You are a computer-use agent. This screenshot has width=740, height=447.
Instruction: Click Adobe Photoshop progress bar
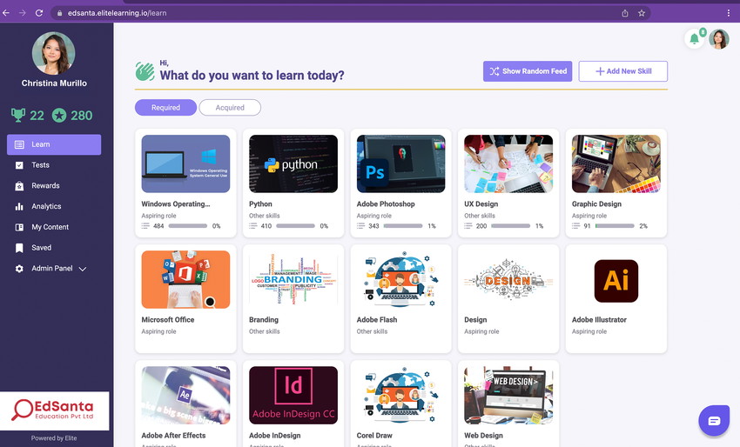[x=403, y=226]
